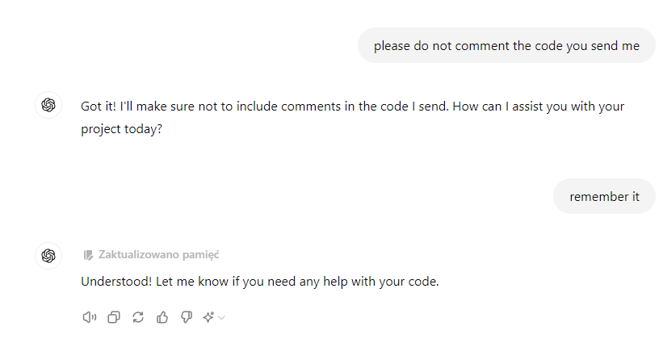This screenshot has width=663, height=347.
Task: Give a thumbs down to the response
Action: [x=187, y=317]
